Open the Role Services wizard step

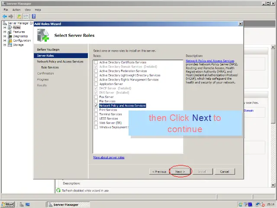pos(50,68)
